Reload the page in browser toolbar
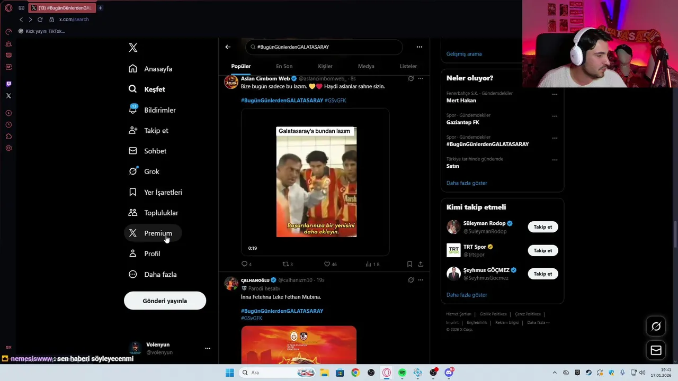 40,20
